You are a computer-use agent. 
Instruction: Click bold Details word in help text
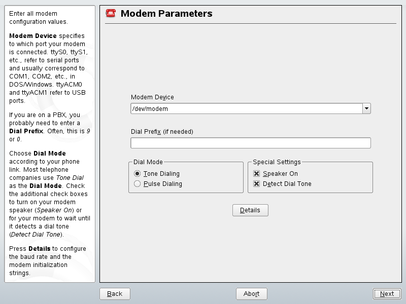pyautogui.click(x=39, y=249)
